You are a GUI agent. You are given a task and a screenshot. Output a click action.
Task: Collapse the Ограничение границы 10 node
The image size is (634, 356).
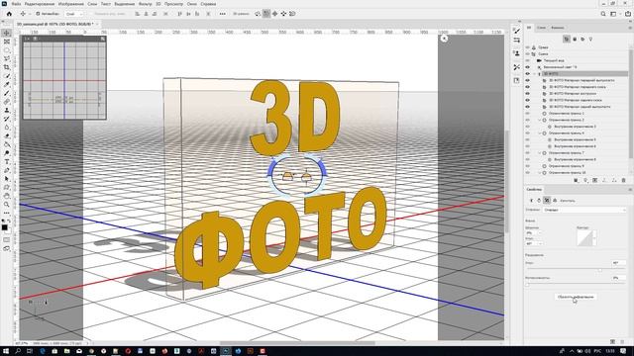(x=540, y=173)
